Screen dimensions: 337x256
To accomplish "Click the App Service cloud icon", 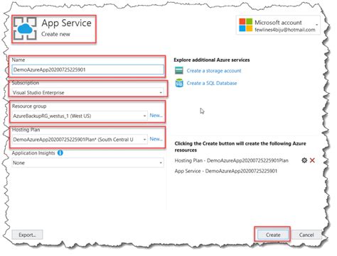I will (25, 28).
